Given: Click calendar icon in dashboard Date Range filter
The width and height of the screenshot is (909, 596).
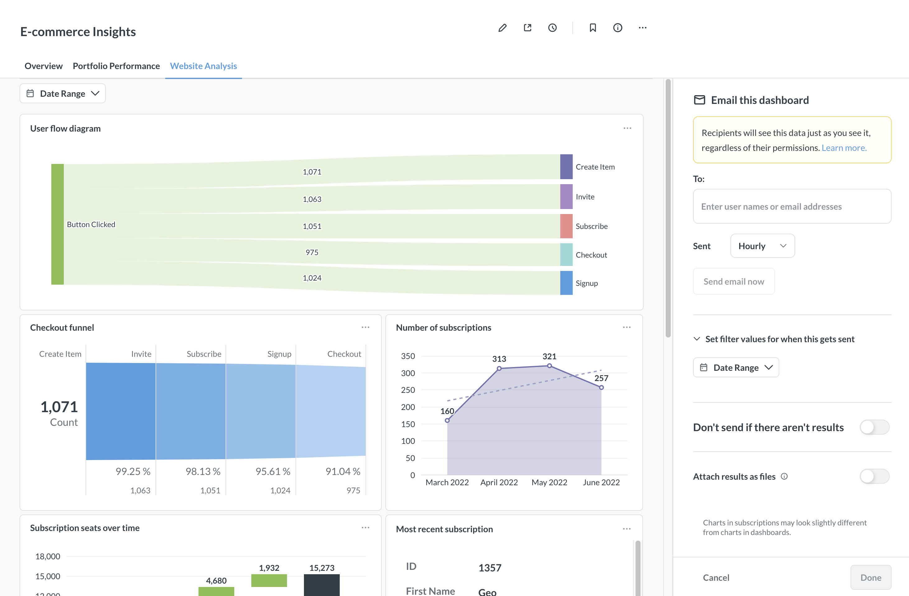Looking at the screenshot, I should (30, 94).
